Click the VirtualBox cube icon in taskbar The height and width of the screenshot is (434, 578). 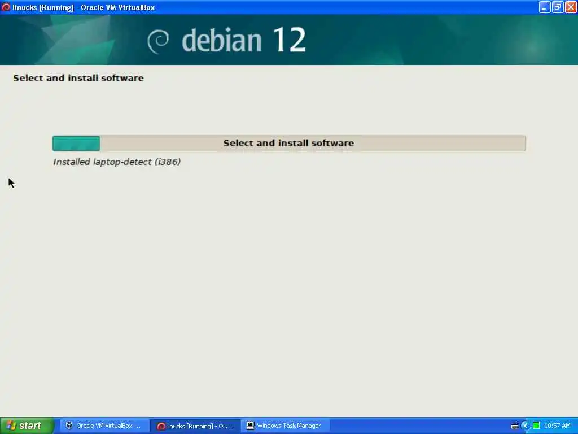point(69,426)
